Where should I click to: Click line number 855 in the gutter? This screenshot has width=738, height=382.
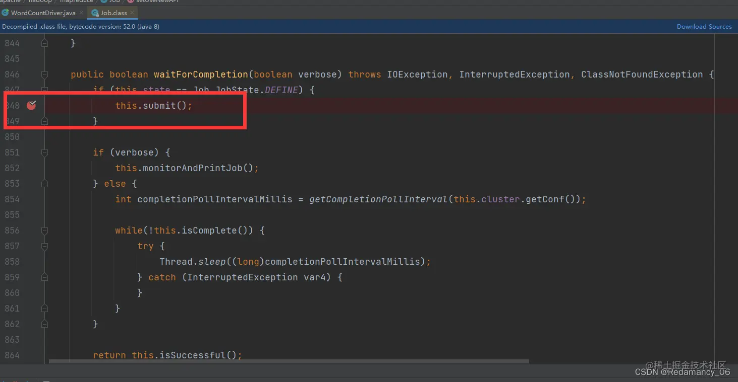click(12, 215)
